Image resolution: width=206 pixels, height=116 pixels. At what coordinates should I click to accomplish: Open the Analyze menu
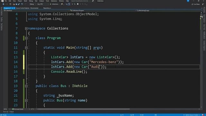pyautogui.click(x=42, y=1)
